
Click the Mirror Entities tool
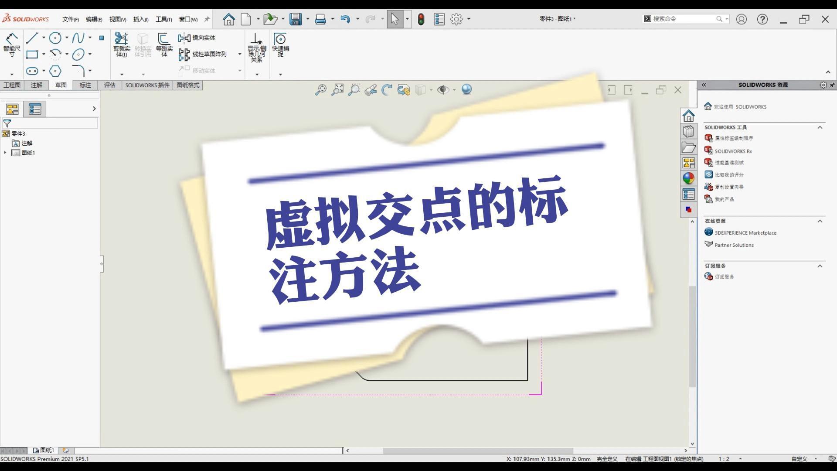coord(197,38)
